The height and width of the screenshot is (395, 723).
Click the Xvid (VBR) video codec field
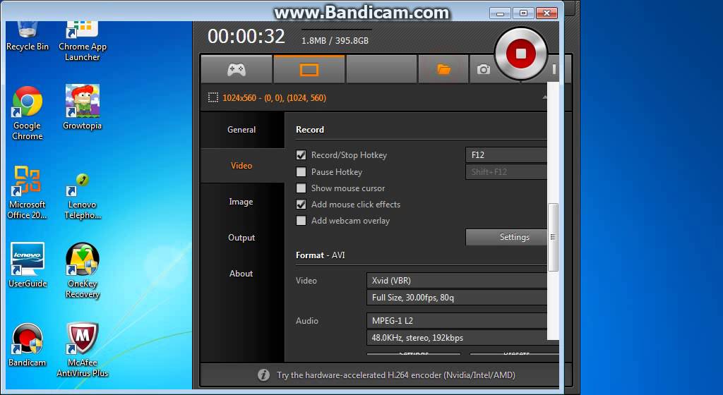tap(457, 280)
